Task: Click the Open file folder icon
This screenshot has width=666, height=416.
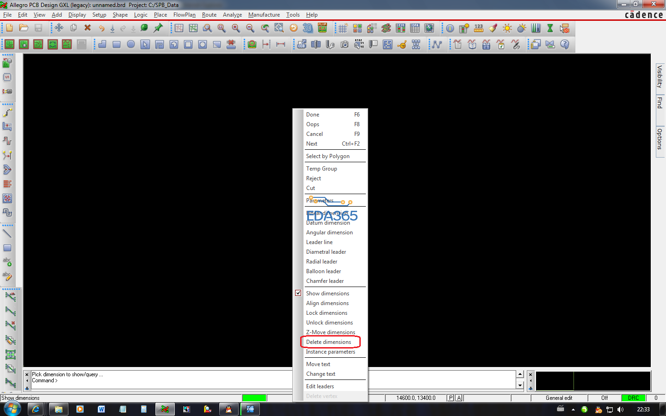Action: (24, 28)
